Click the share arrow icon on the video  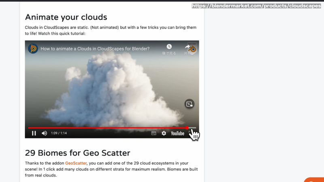pyautogui.click(x=188, y=47)
